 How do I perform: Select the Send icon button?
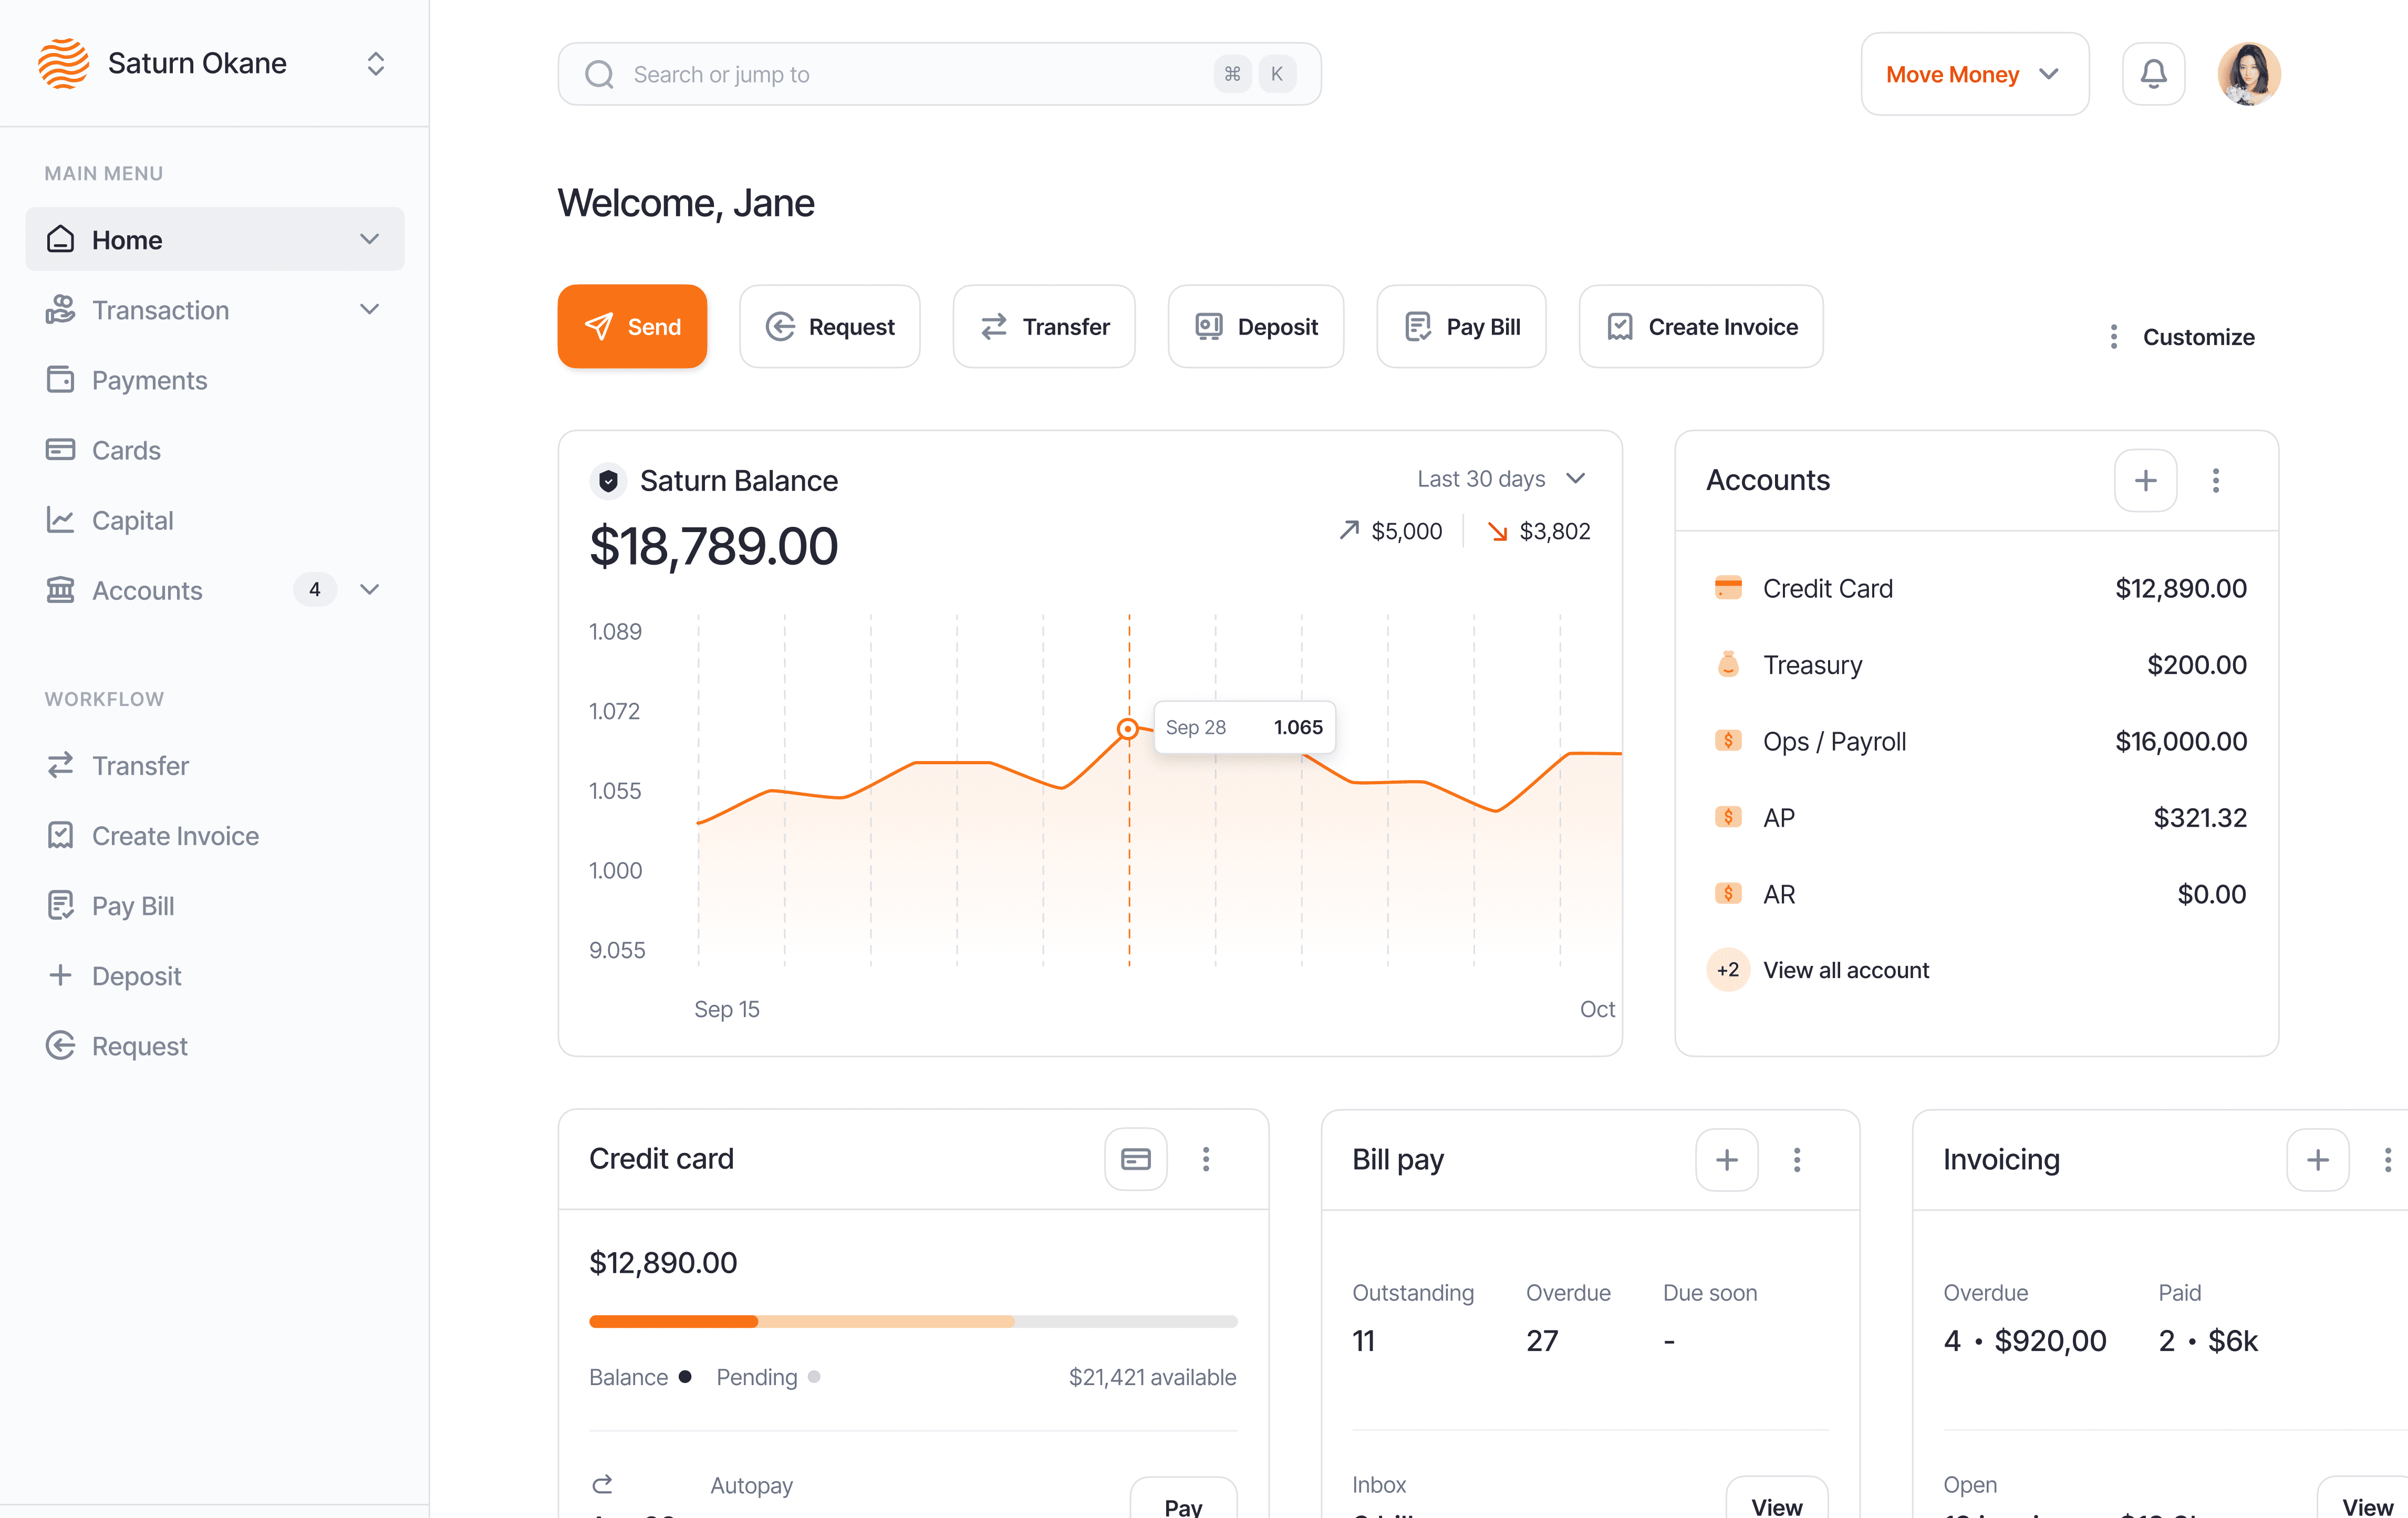[599, 326]
